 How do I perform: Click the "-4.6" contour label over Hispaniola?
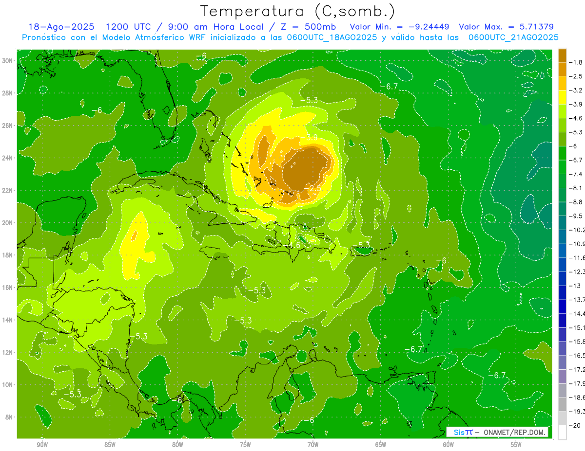[x=292, y=245]
